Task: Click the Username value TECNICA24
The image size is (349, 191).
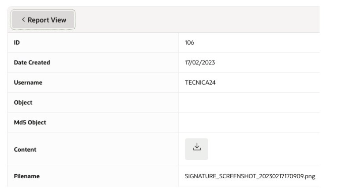Action: [x=199, y=82]
